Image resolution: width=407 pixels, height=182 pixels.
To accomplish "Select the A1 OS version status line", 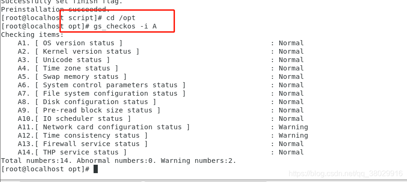I will coord(160,43).
